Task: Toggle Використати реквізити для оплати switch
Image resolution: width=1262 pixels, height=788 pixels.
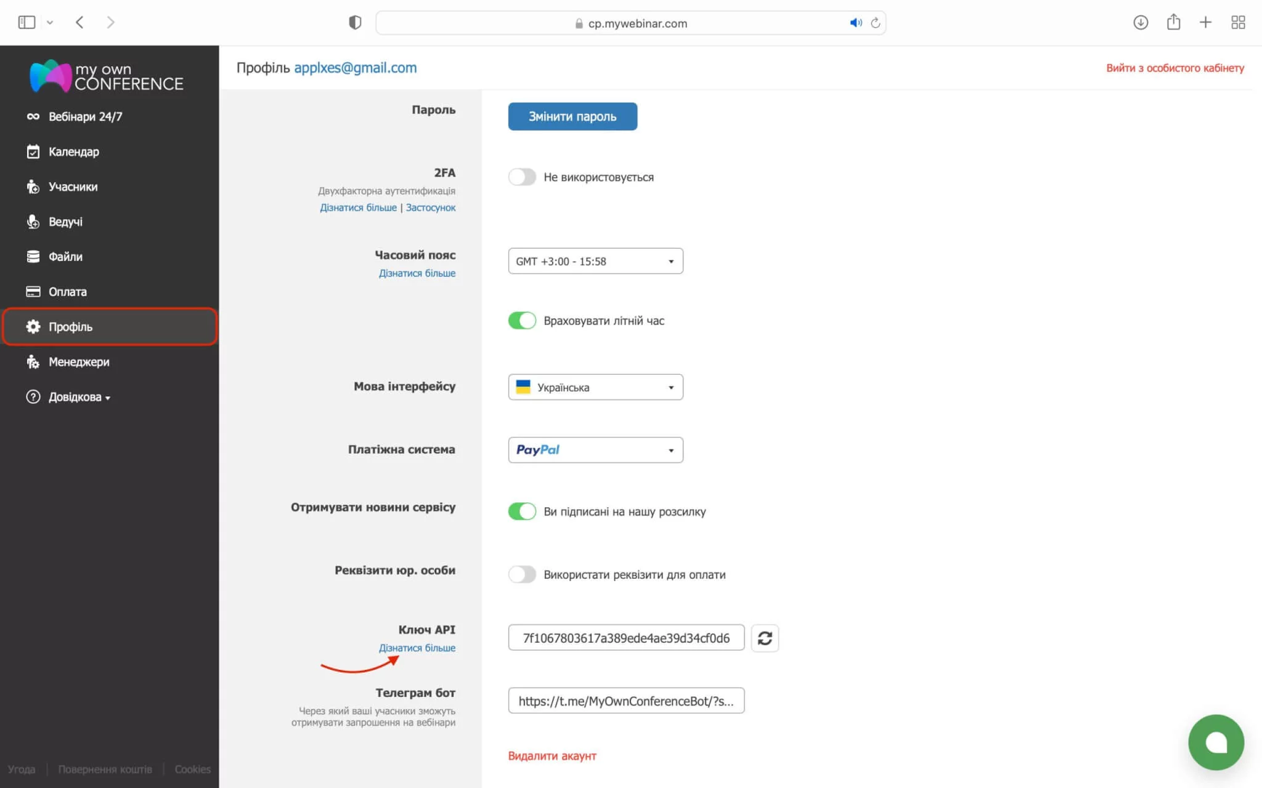Action: point(522,574)
